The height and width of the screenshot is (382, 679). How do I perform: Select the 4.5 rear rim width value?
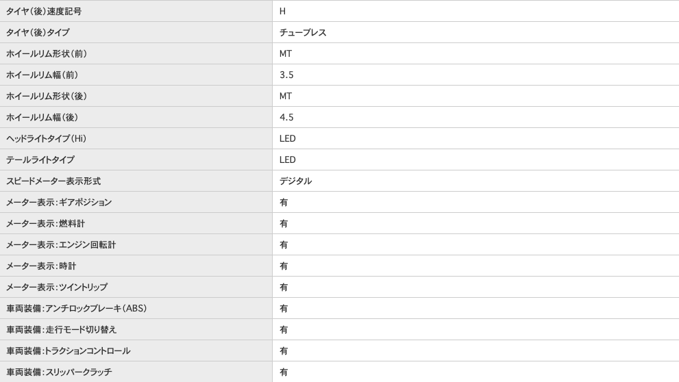286,118
